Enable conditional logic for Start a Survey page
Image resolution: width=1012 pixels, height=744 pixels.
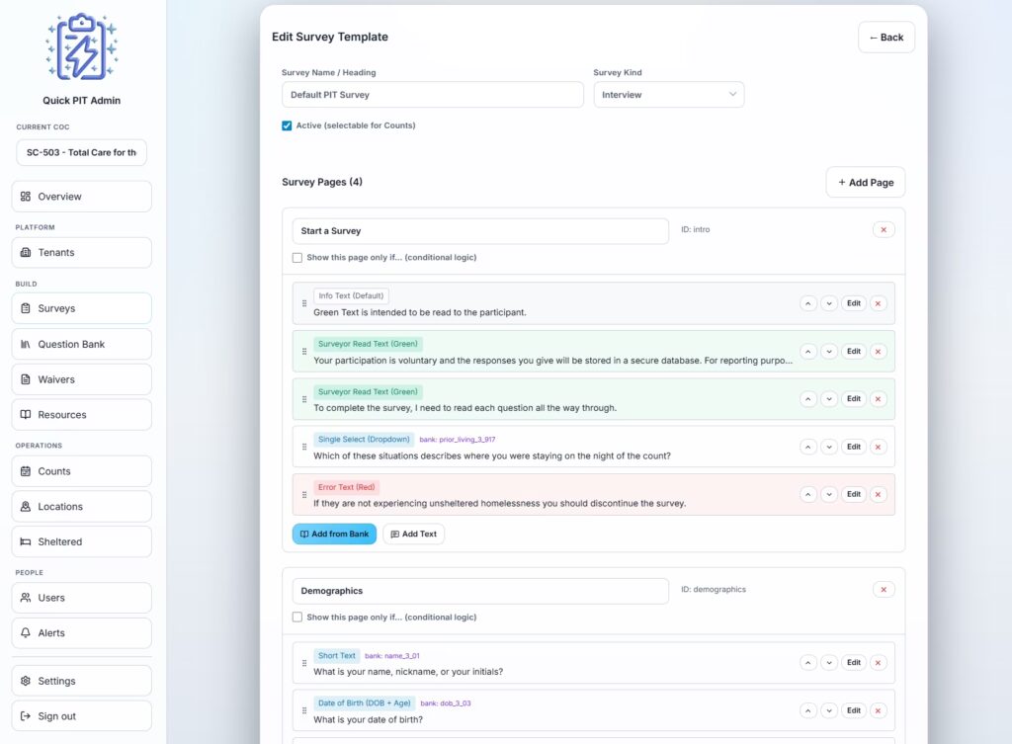tap(296, 258)
